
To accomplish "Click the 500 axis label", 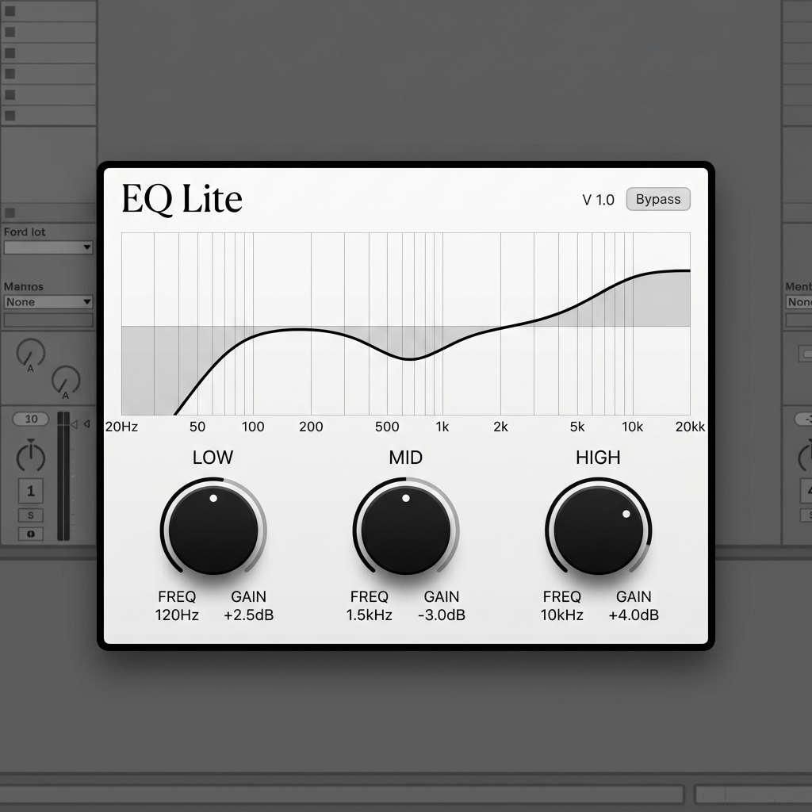I will pyautogui.click(x=387, y=427).
